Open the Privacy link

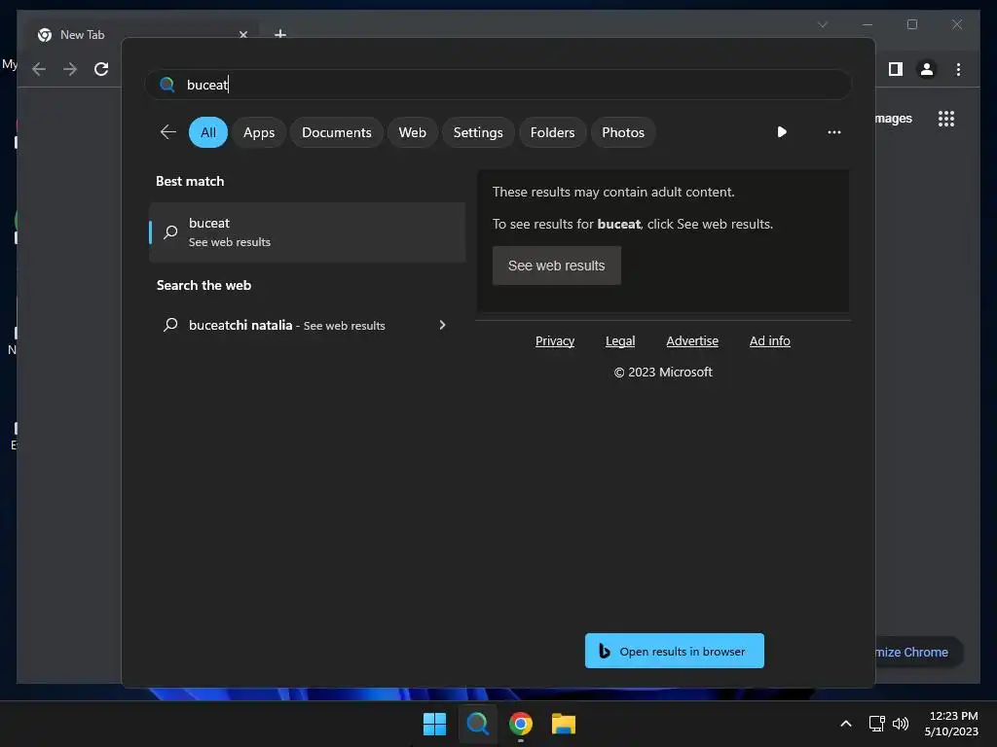point(554,341)
